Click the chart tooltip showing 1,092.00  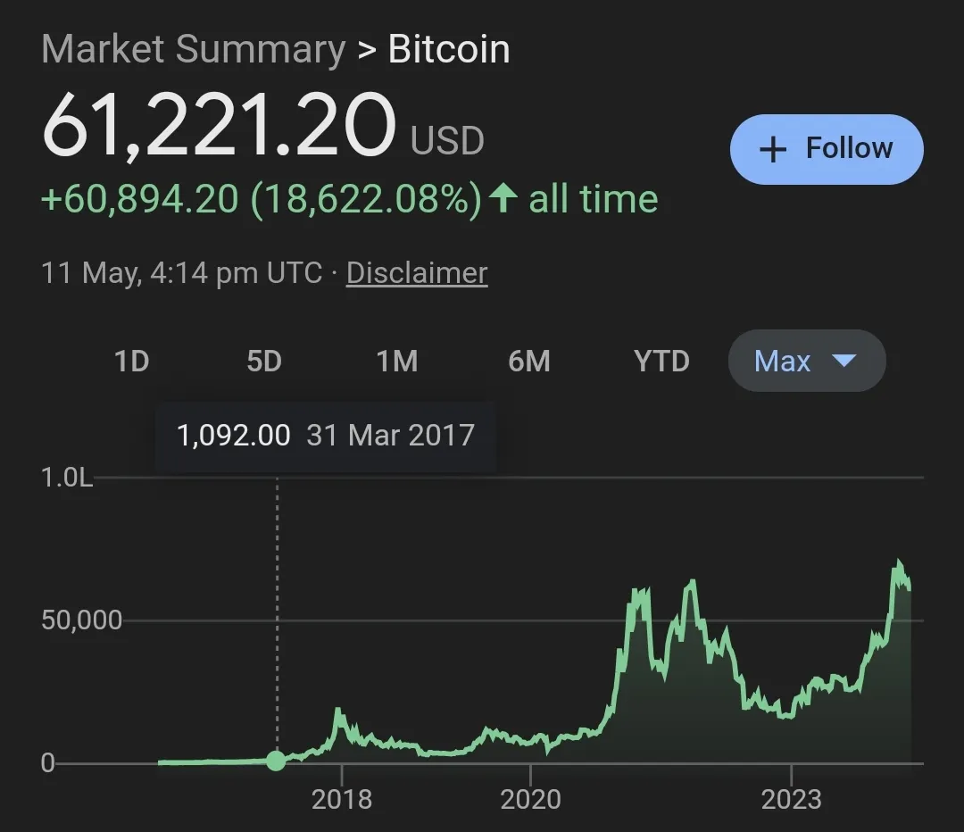[x=325, y=436]
